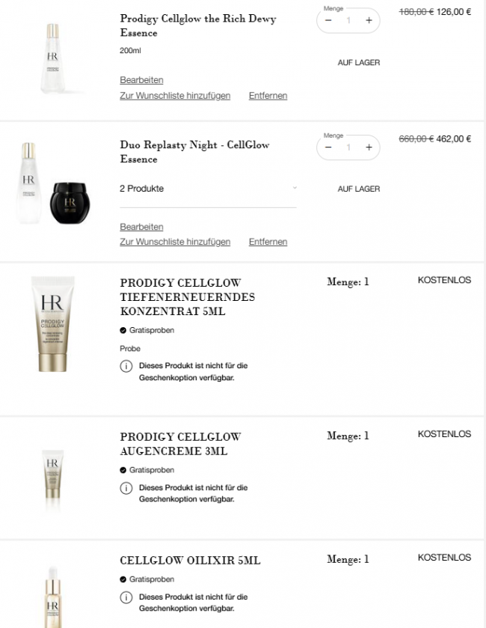Click Bearbeiten for Rich Dewy Essence
Screen dimensions: 486x628
(141, 79)
